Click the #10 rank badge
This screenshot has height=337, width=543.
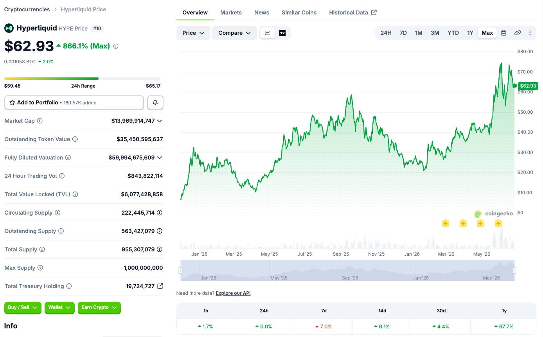click(x=97, y=28)
